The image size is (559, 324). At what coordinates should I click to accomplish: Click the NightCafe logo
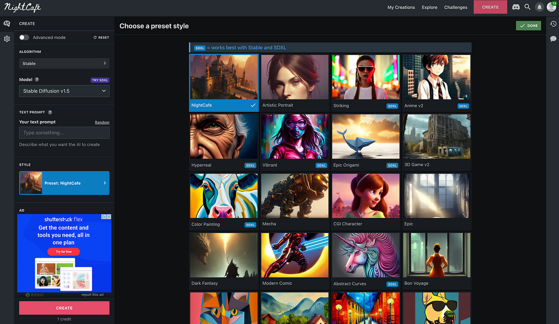point(22,7)
